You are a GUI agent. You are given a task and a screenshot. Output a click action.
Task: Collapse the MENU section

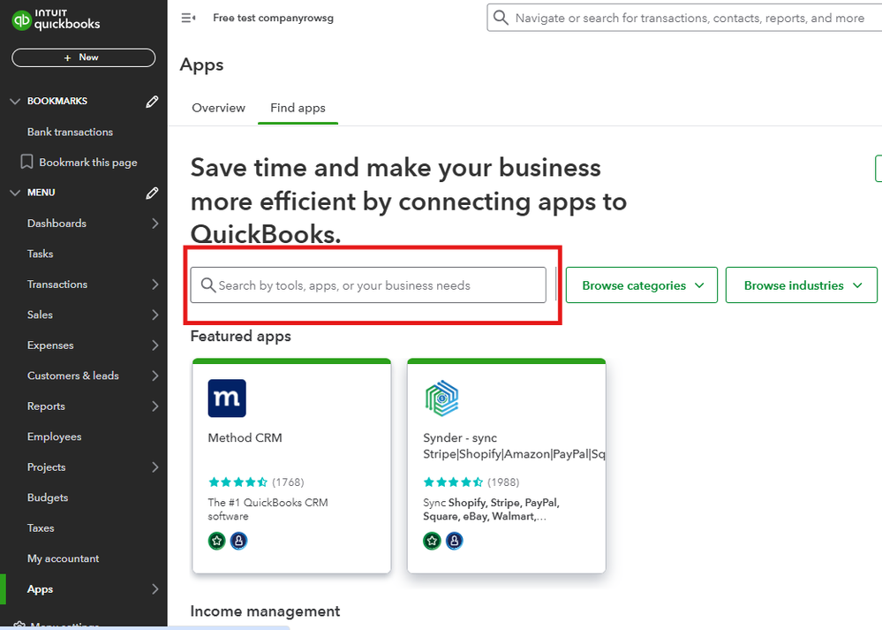click(15, 194)
